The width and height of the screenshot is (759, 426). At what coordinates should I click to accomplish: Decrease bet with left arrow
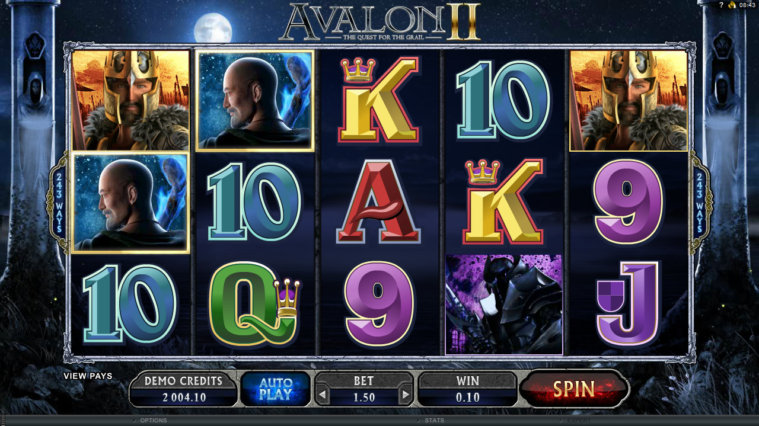click(x=321, y=393)
